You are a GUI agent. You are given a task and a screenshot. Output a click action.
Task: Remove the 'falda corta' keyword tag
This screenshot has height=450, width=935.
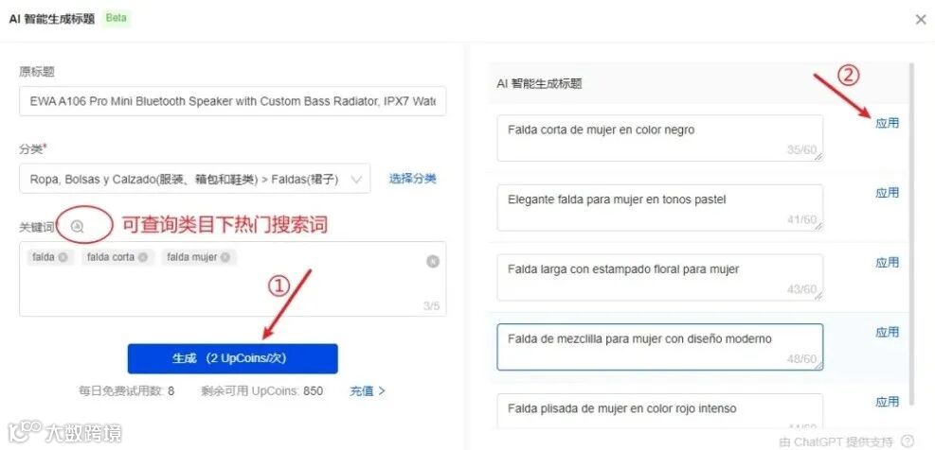coord(143,257)
